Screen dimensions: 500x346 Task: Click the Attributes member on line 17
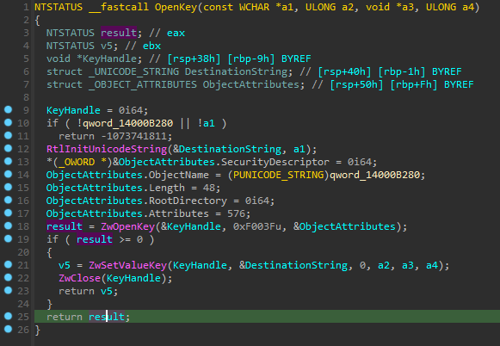(x=179, y=213)
